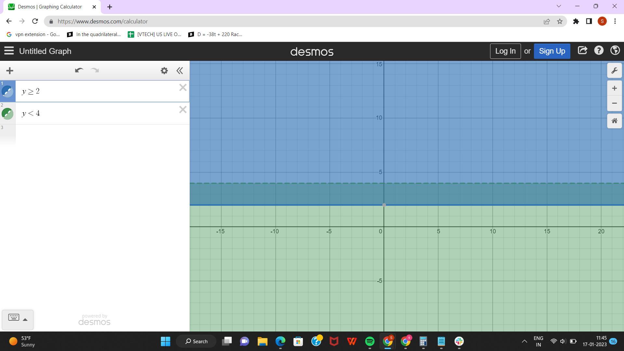Reset graph to default home view
The width and height of the screenshot is (624, 351).
coord(614,121)
